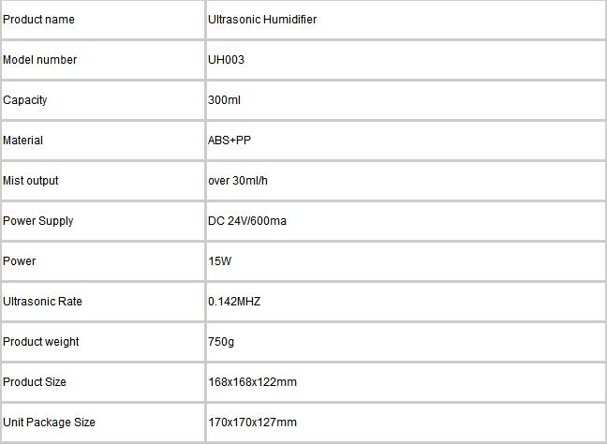Viewport: 607px width, 445px height.
Task: Click the Product name label cell
Action: (103, 20)
